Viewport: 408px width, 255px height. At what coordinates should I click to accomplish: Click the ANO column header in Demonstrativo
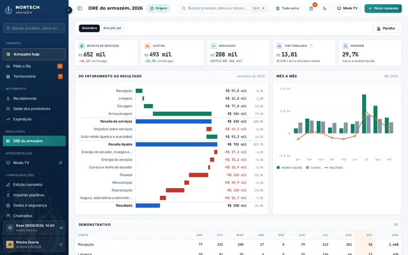pos(395,235)
